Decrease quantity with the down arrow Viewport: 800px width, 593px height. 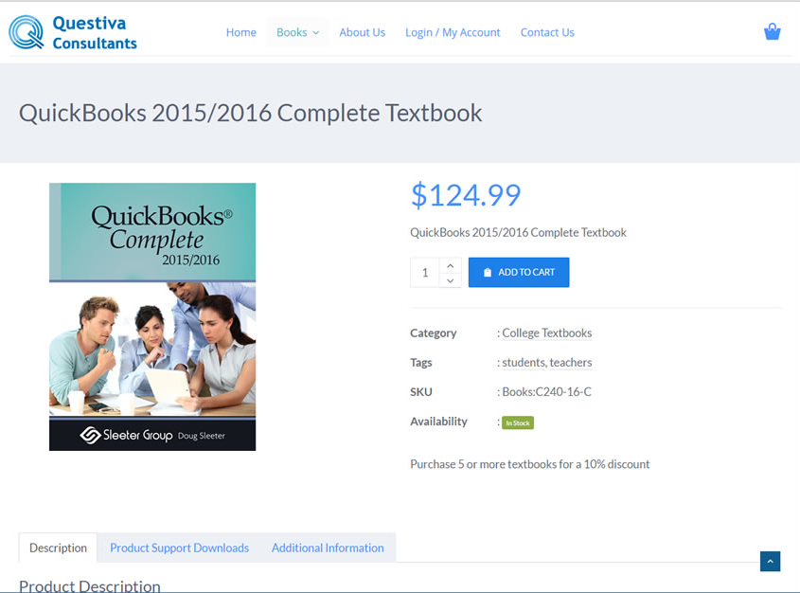point(451,280)
